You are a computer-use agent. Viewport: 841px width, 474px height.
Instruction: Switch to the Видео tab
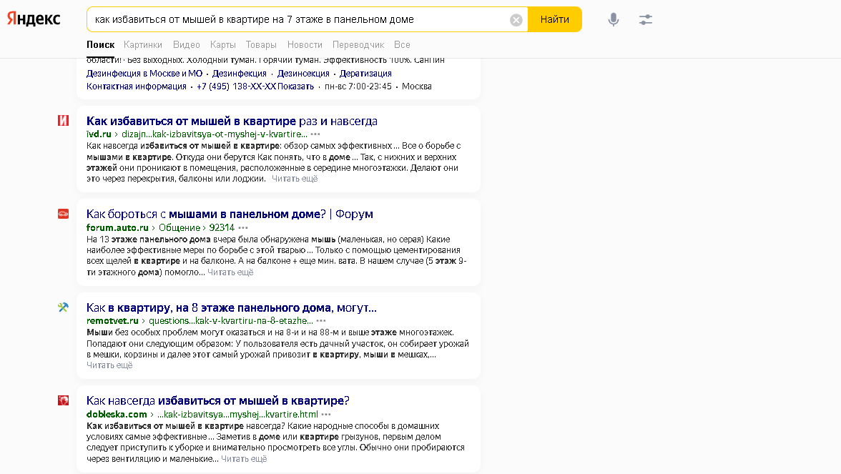coord(186,44)
